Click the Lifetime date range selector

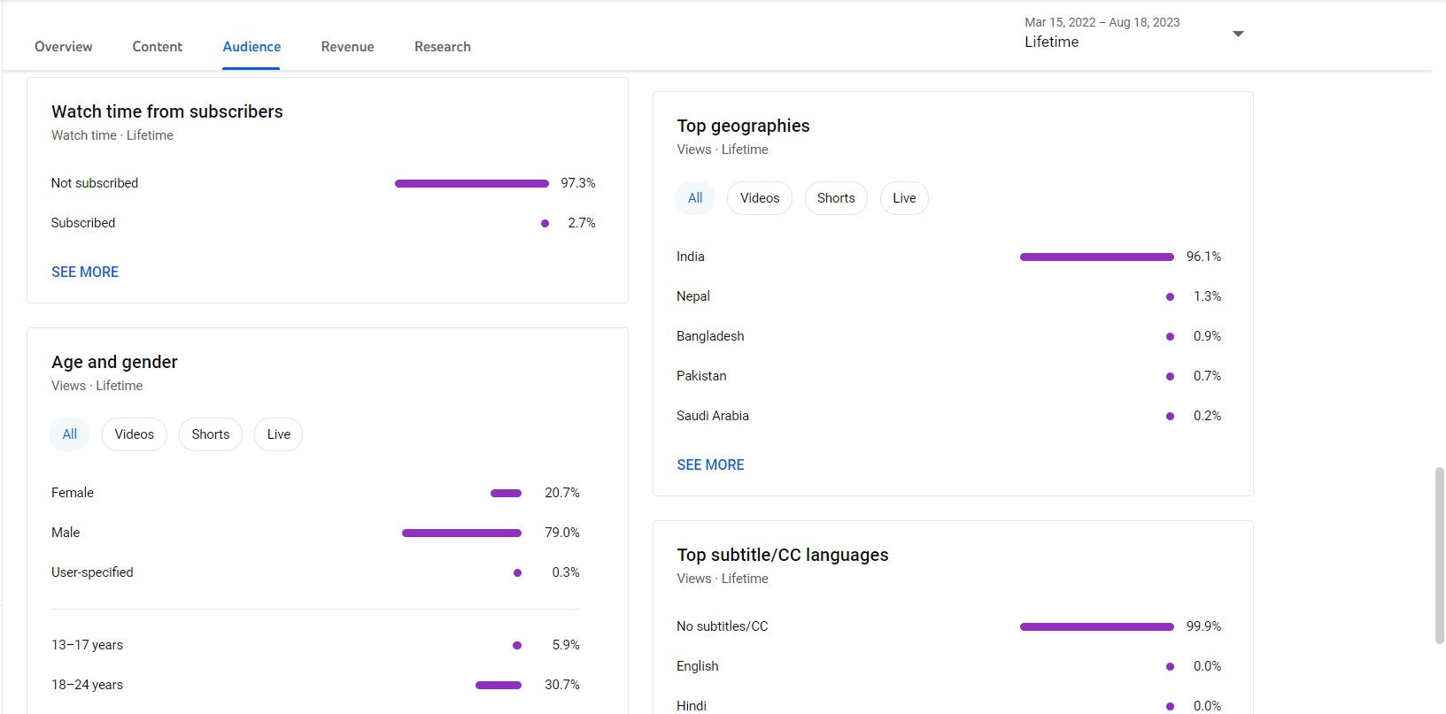coord(1051,42)
